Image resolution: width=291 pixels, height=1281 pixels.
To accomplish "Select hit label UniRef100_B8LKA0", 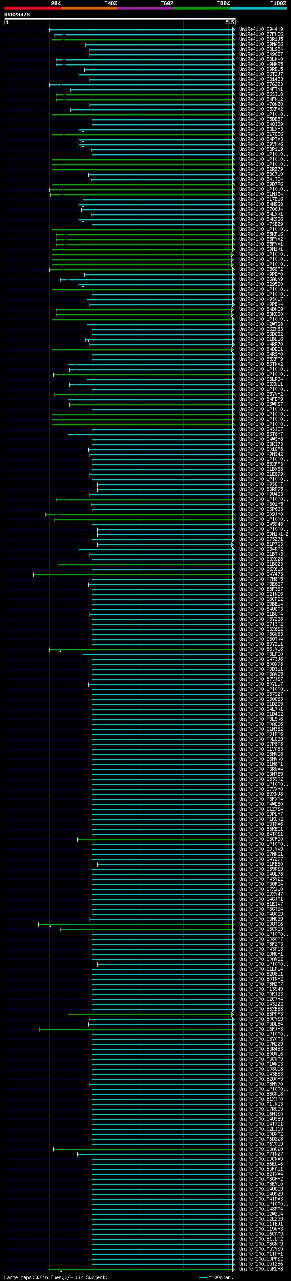I will tap(261, 59).
